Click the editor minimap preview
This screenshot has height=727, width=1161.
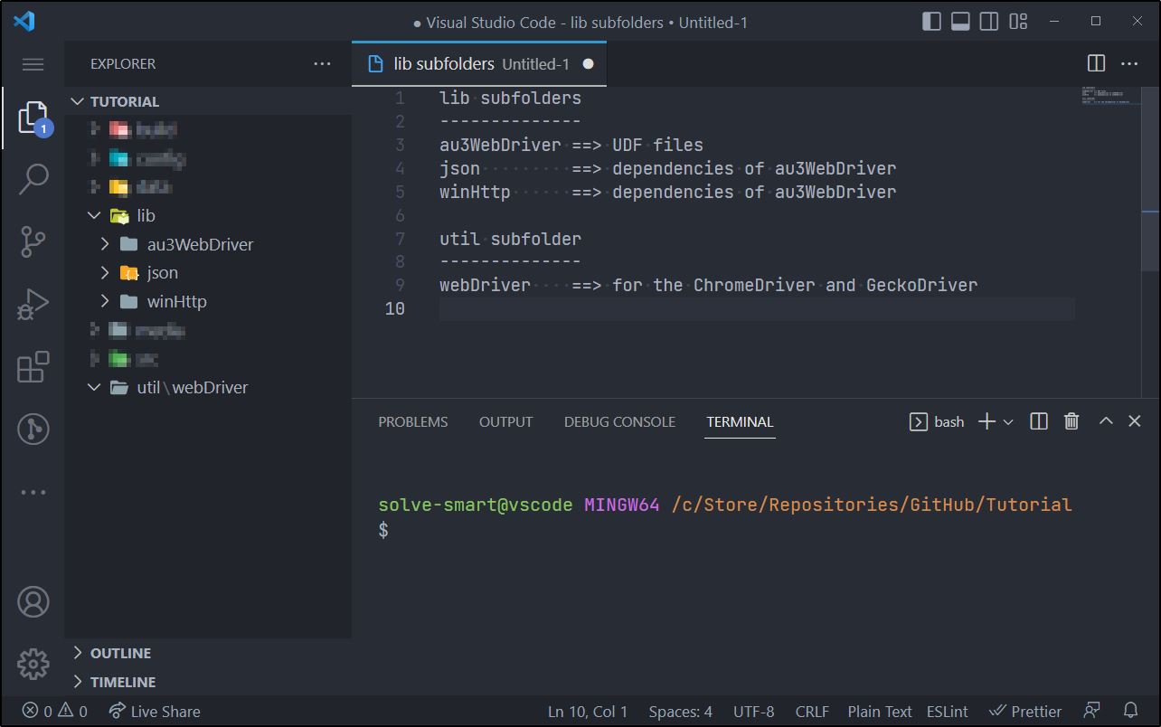(1105, 96)
